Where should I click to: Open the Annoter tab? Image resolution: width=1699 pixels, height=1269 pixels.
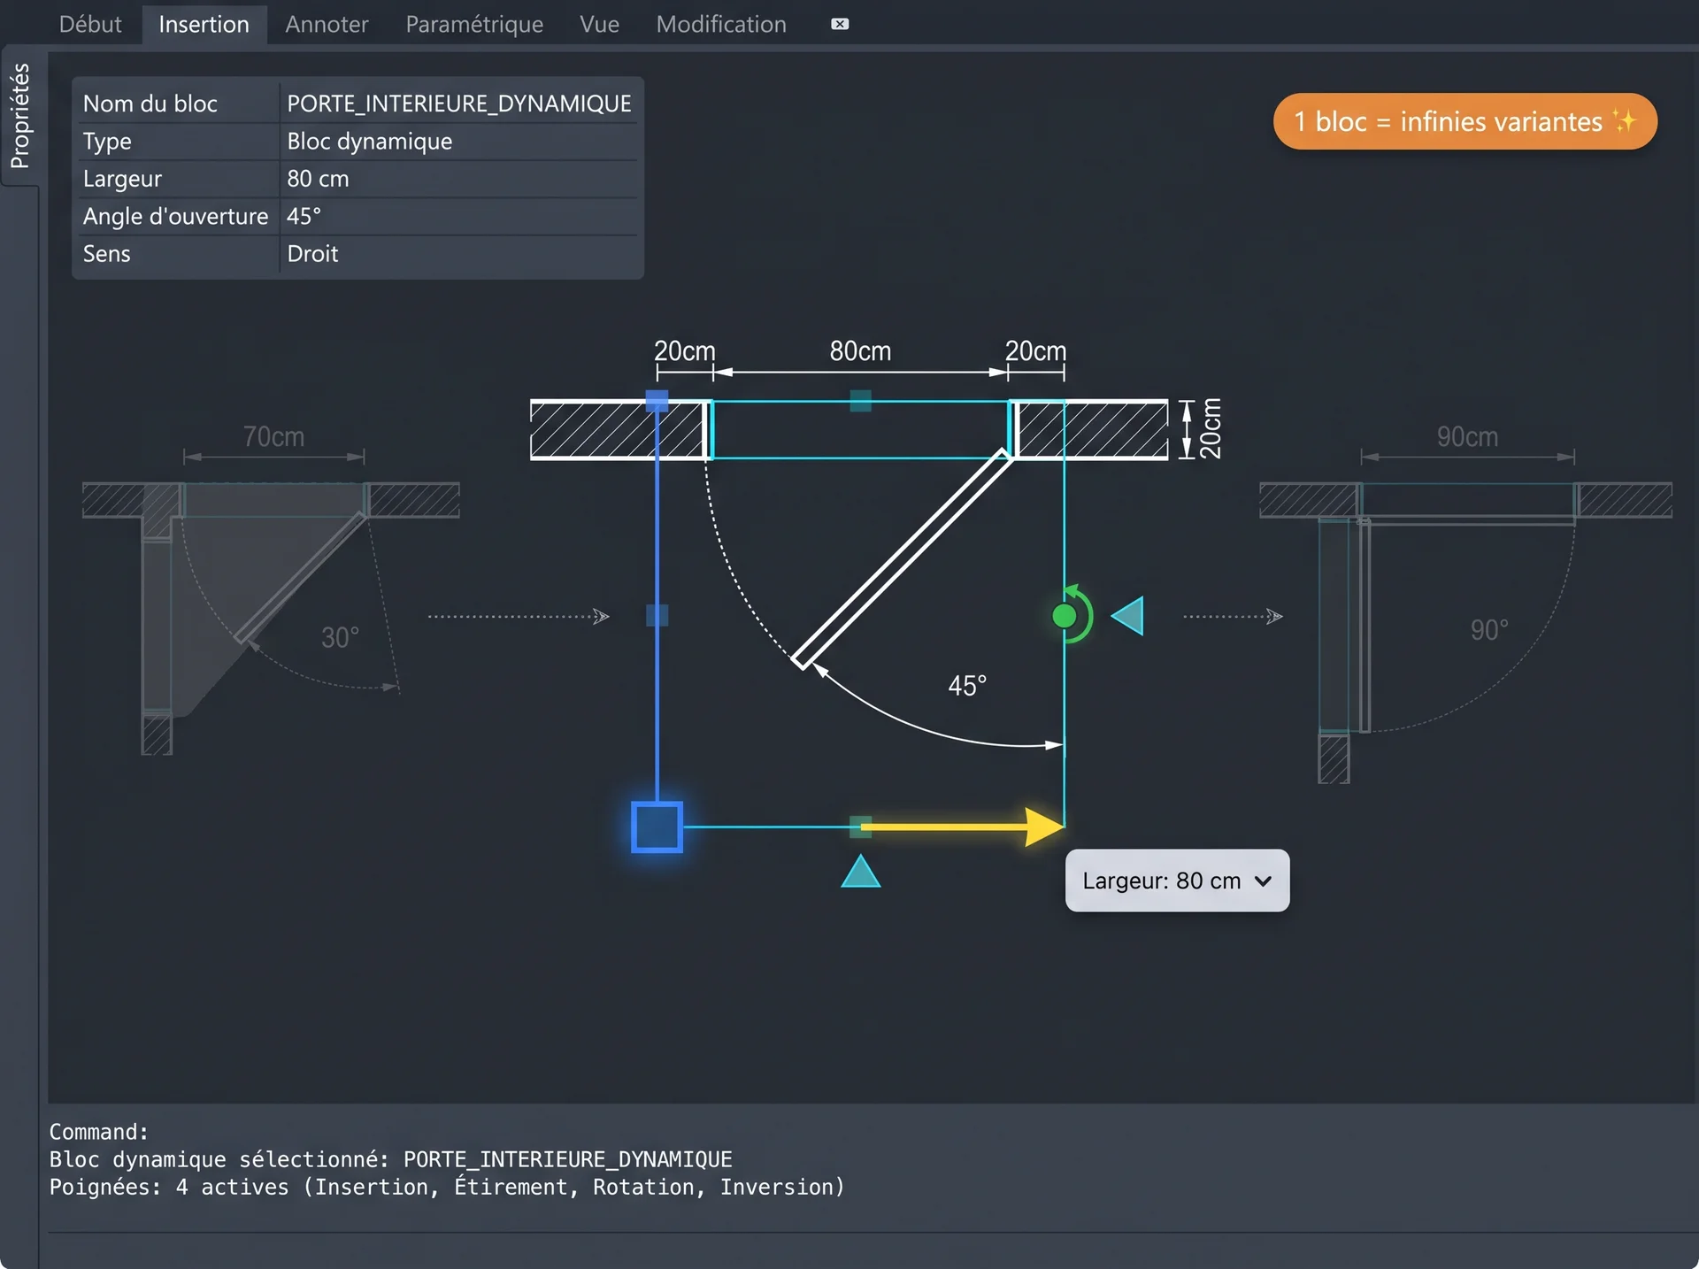point(327,24)
